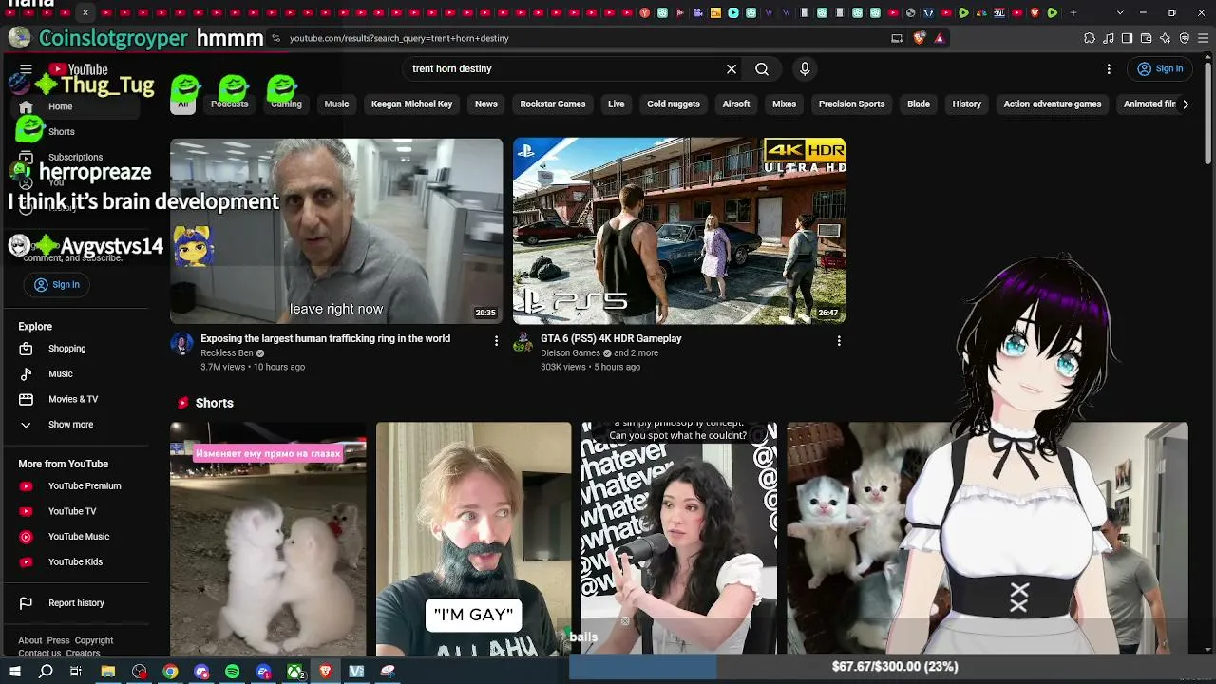Sign in using the top-right button
Screen dimensions: 1216x684
[x=1160, y=68]
